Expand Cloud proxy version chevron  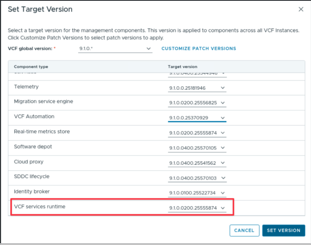[x=223, y=163]
